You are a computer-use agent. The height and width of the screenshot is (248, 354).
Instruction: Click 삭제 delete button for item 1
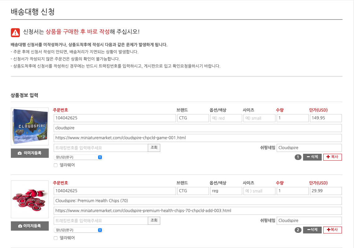(x=312, y=157)
